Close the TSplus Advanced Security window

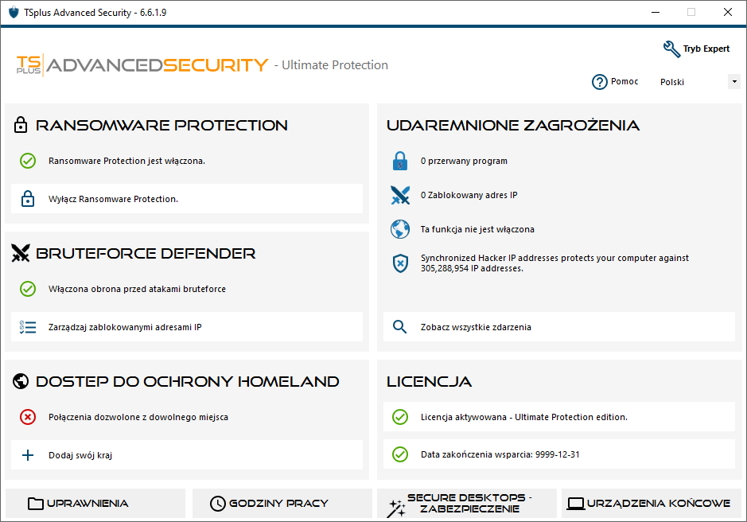point(727,13)
